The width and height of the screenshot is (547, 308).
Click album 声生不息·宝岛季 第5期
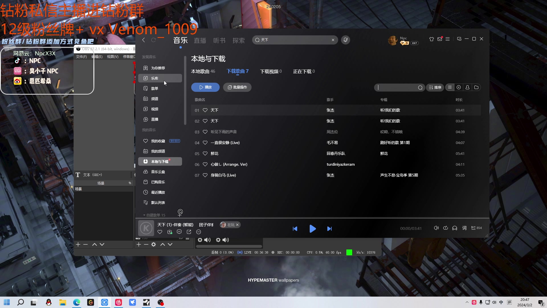(x=399, y=175)
